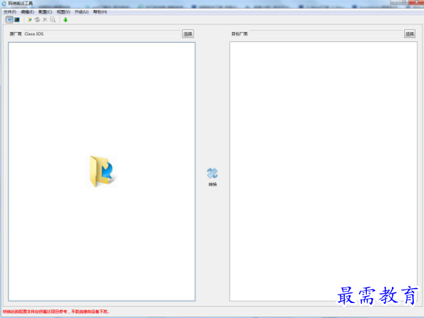This screenshot has width=424, height=318.
Task: Click the app logo icon in title bar
Action: click(x=4, y=4)
